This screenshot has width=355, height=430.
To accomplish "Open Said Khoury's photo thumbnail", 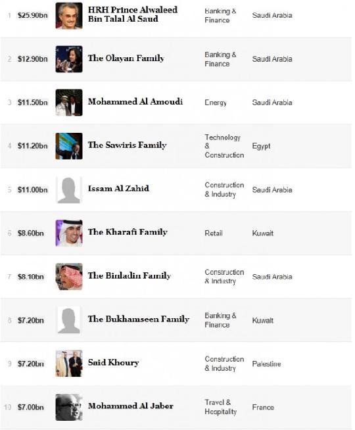I will (x=69, y=364).
